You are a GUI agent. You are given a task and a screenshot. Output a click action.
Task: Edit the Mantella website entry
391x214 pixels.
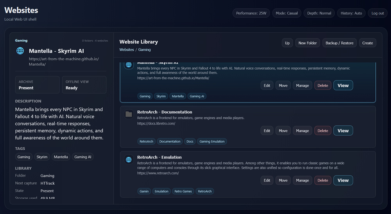[267, 86]
